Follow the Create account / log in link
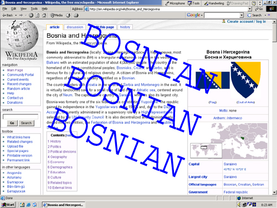 pyautogui.click(x=247, y=22)
